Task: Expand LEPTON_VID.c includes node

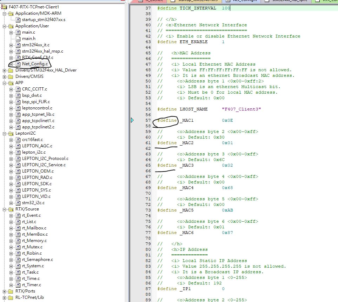Action: coord(11,197)
